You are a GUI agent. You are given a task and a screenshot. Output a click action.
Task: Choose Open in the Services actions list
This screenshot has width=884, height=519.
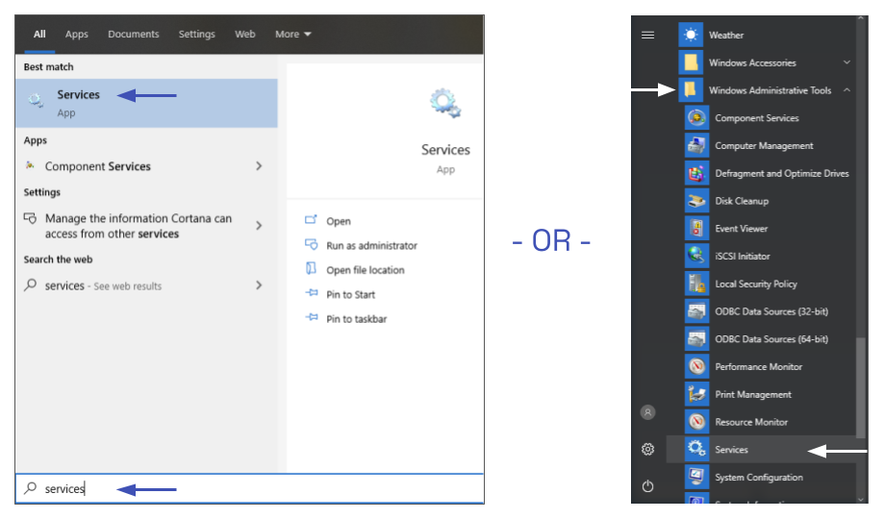[x=339, y=221]
